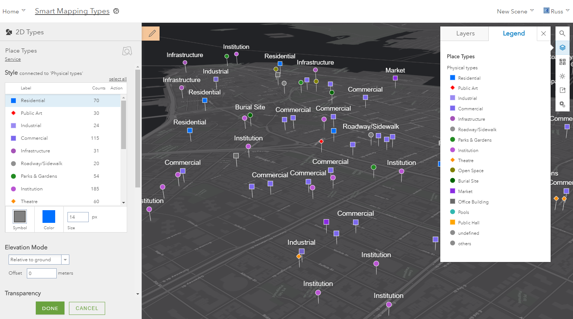Switch to the Legend tab
Screen dimensions: 573x319
513,34
